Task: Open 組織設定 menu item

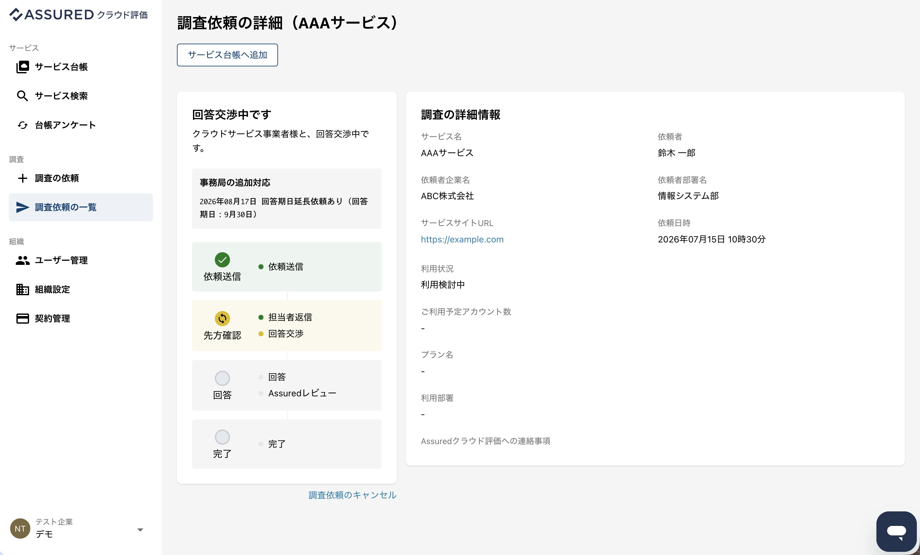Action: tap(81, 290)
